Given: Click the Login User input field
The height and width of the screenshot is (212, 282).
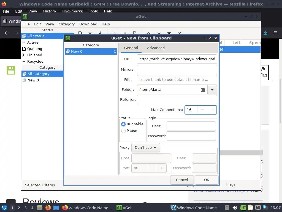Looking at the screenshot, I should point(191,126).
